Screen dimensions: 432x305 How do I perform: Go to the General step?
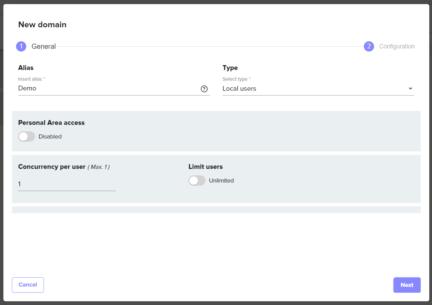pos(44,46)
